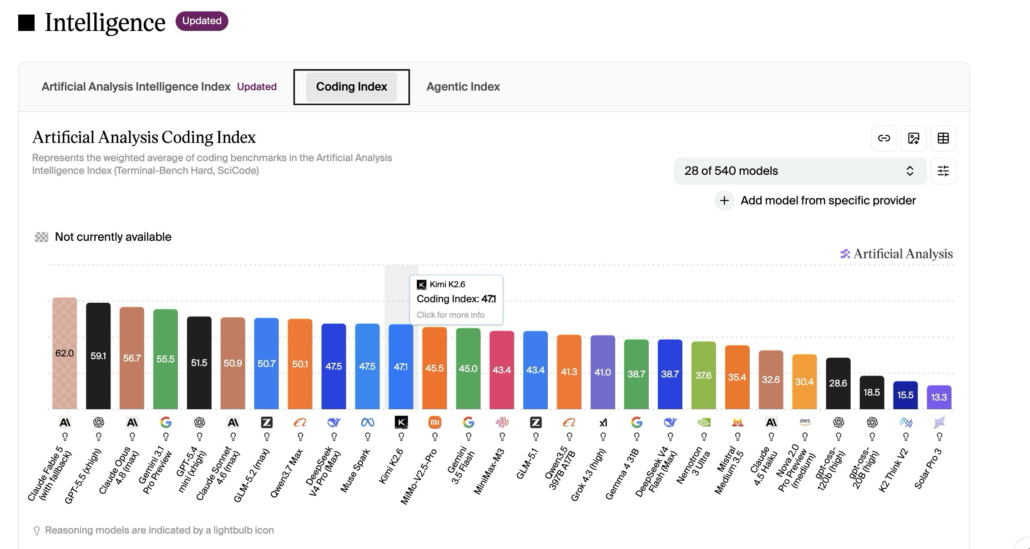Click the "Claude Sonnet 4.6 (max)" axis label
This screenshot has width=1030, height=549.
click(x=218, y=474)
